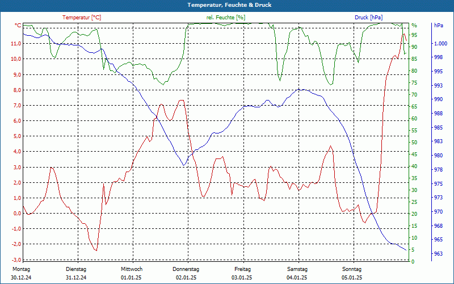Click the '963' pressure axis value
454x284 pixels.
click(x=439, y=253)
